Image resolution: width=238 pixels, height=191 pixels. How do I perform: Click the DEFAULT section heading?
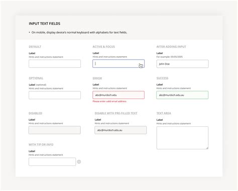(x=35, y=47)
